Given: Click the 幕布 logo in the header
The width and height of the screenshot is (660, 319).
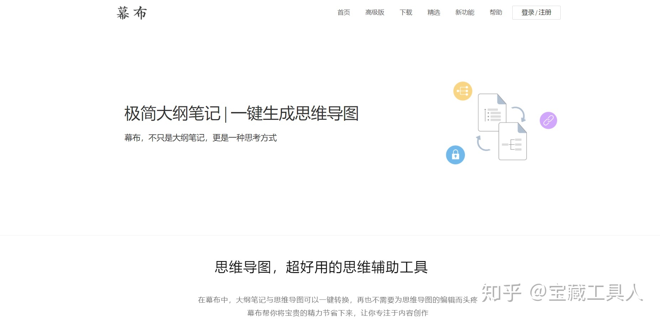Looking at the screenshot, I should [x=132, y=13].
